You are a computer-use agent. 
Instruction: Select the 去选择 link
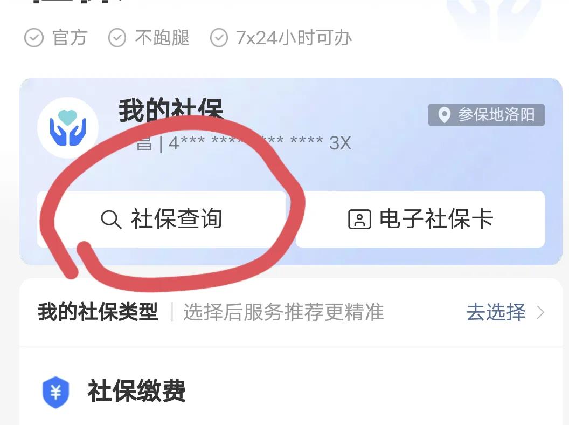(x=496, y=312)
